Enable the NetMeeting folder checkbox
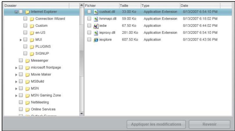The width and height of the screenshot is (235, 131). click(x=21, y=102)
